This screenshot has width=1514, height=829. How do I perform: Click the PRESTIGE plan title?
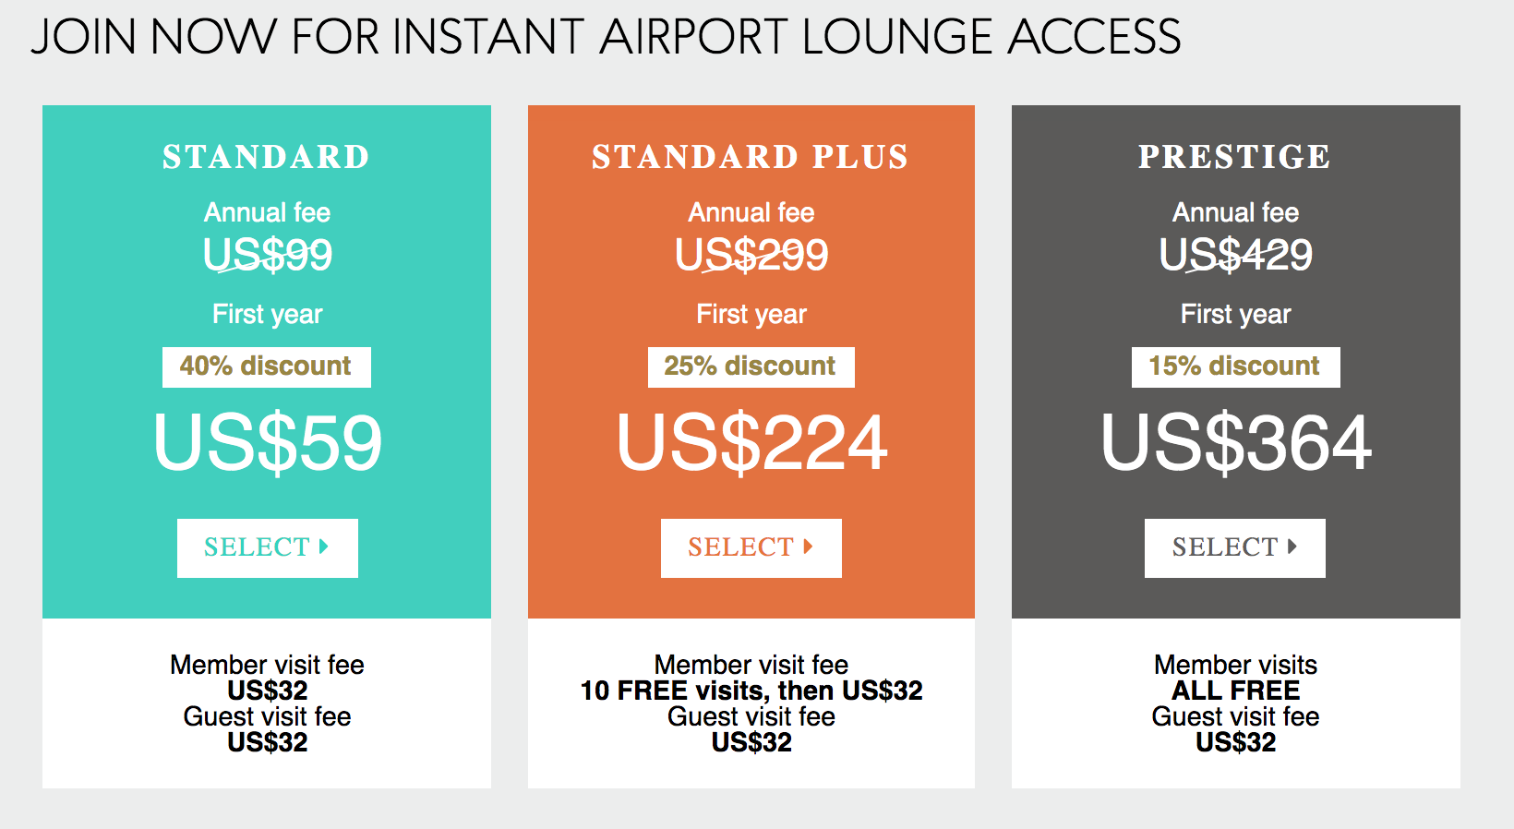[x=1234, y=157]
